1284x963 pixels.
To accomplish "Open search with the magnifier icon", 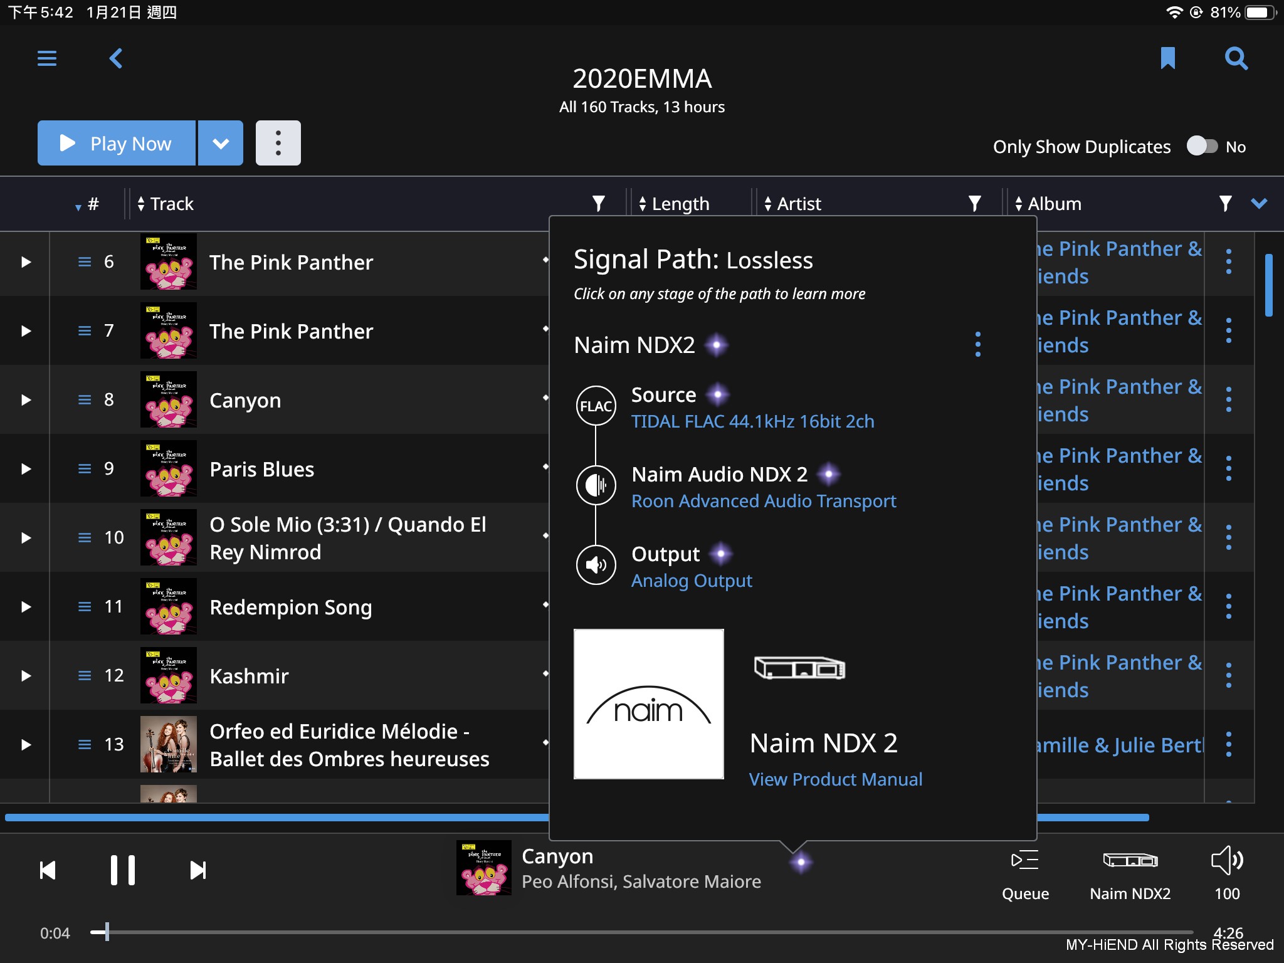I will [1236, 59].
